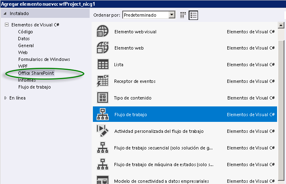
Task: Click the Flujo de trabajo secuencial icon
Action: 103,147
